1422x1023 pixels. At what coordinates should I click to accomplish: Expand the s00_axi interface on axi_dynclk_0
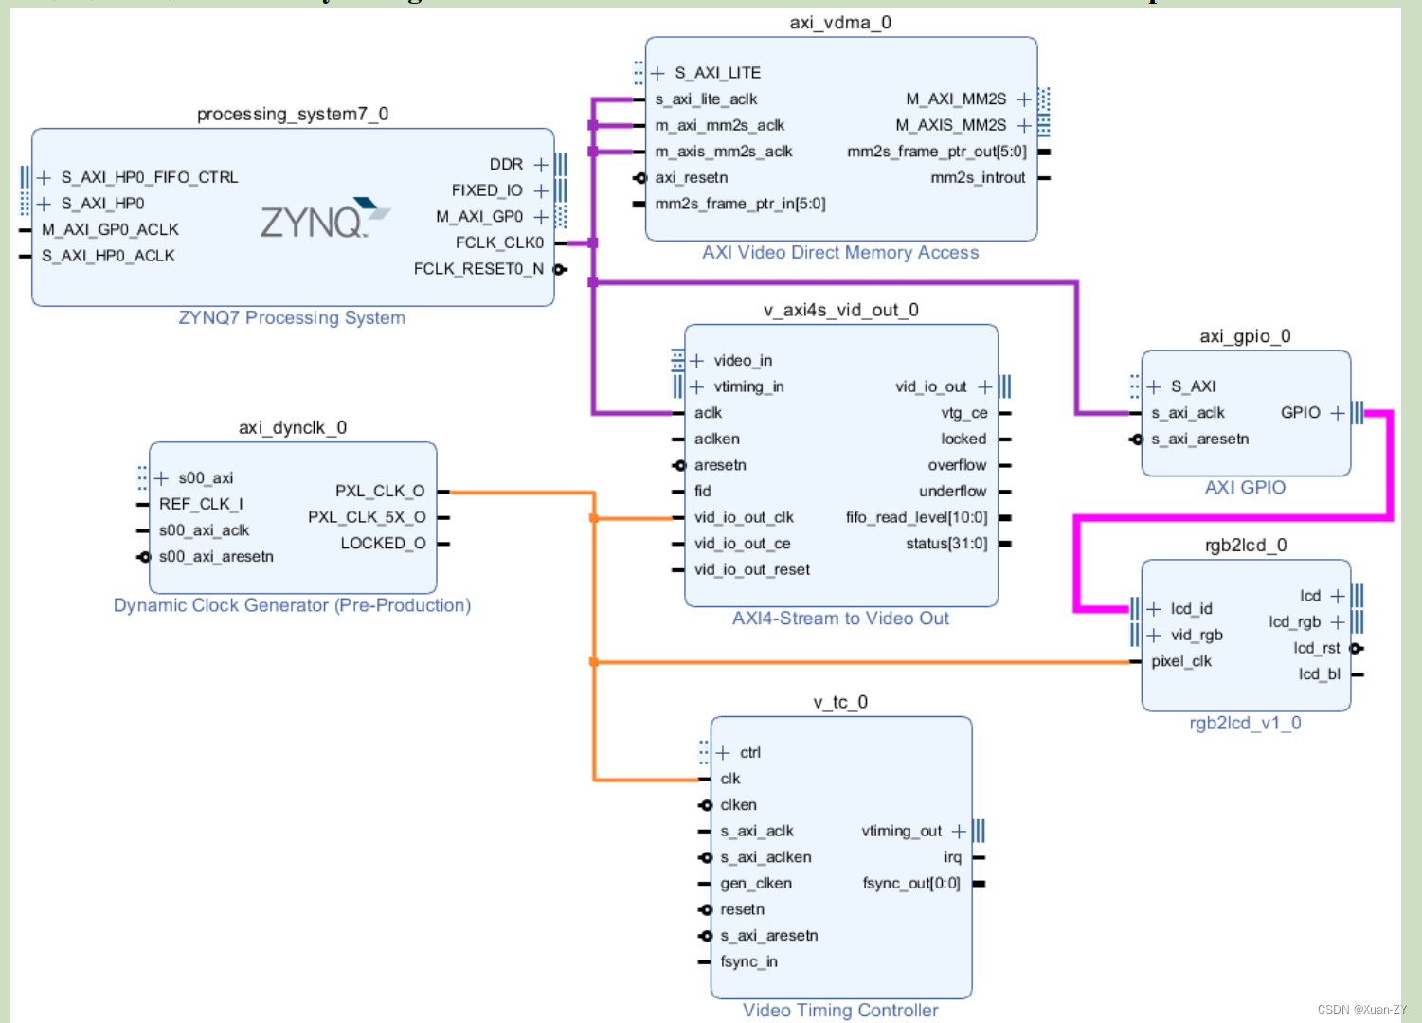pos(161,478)
